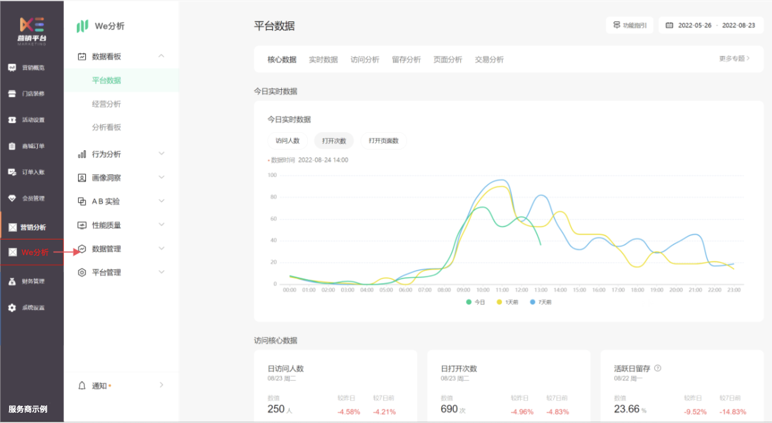Expand the 行为分析 menu section

click(161, 154)
